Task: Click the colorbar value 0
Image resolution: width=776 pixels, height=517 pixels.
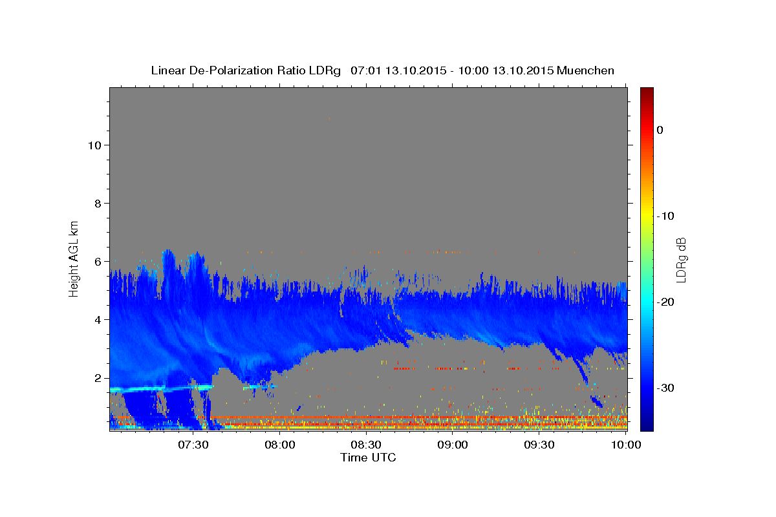Action: pos(660,130)
